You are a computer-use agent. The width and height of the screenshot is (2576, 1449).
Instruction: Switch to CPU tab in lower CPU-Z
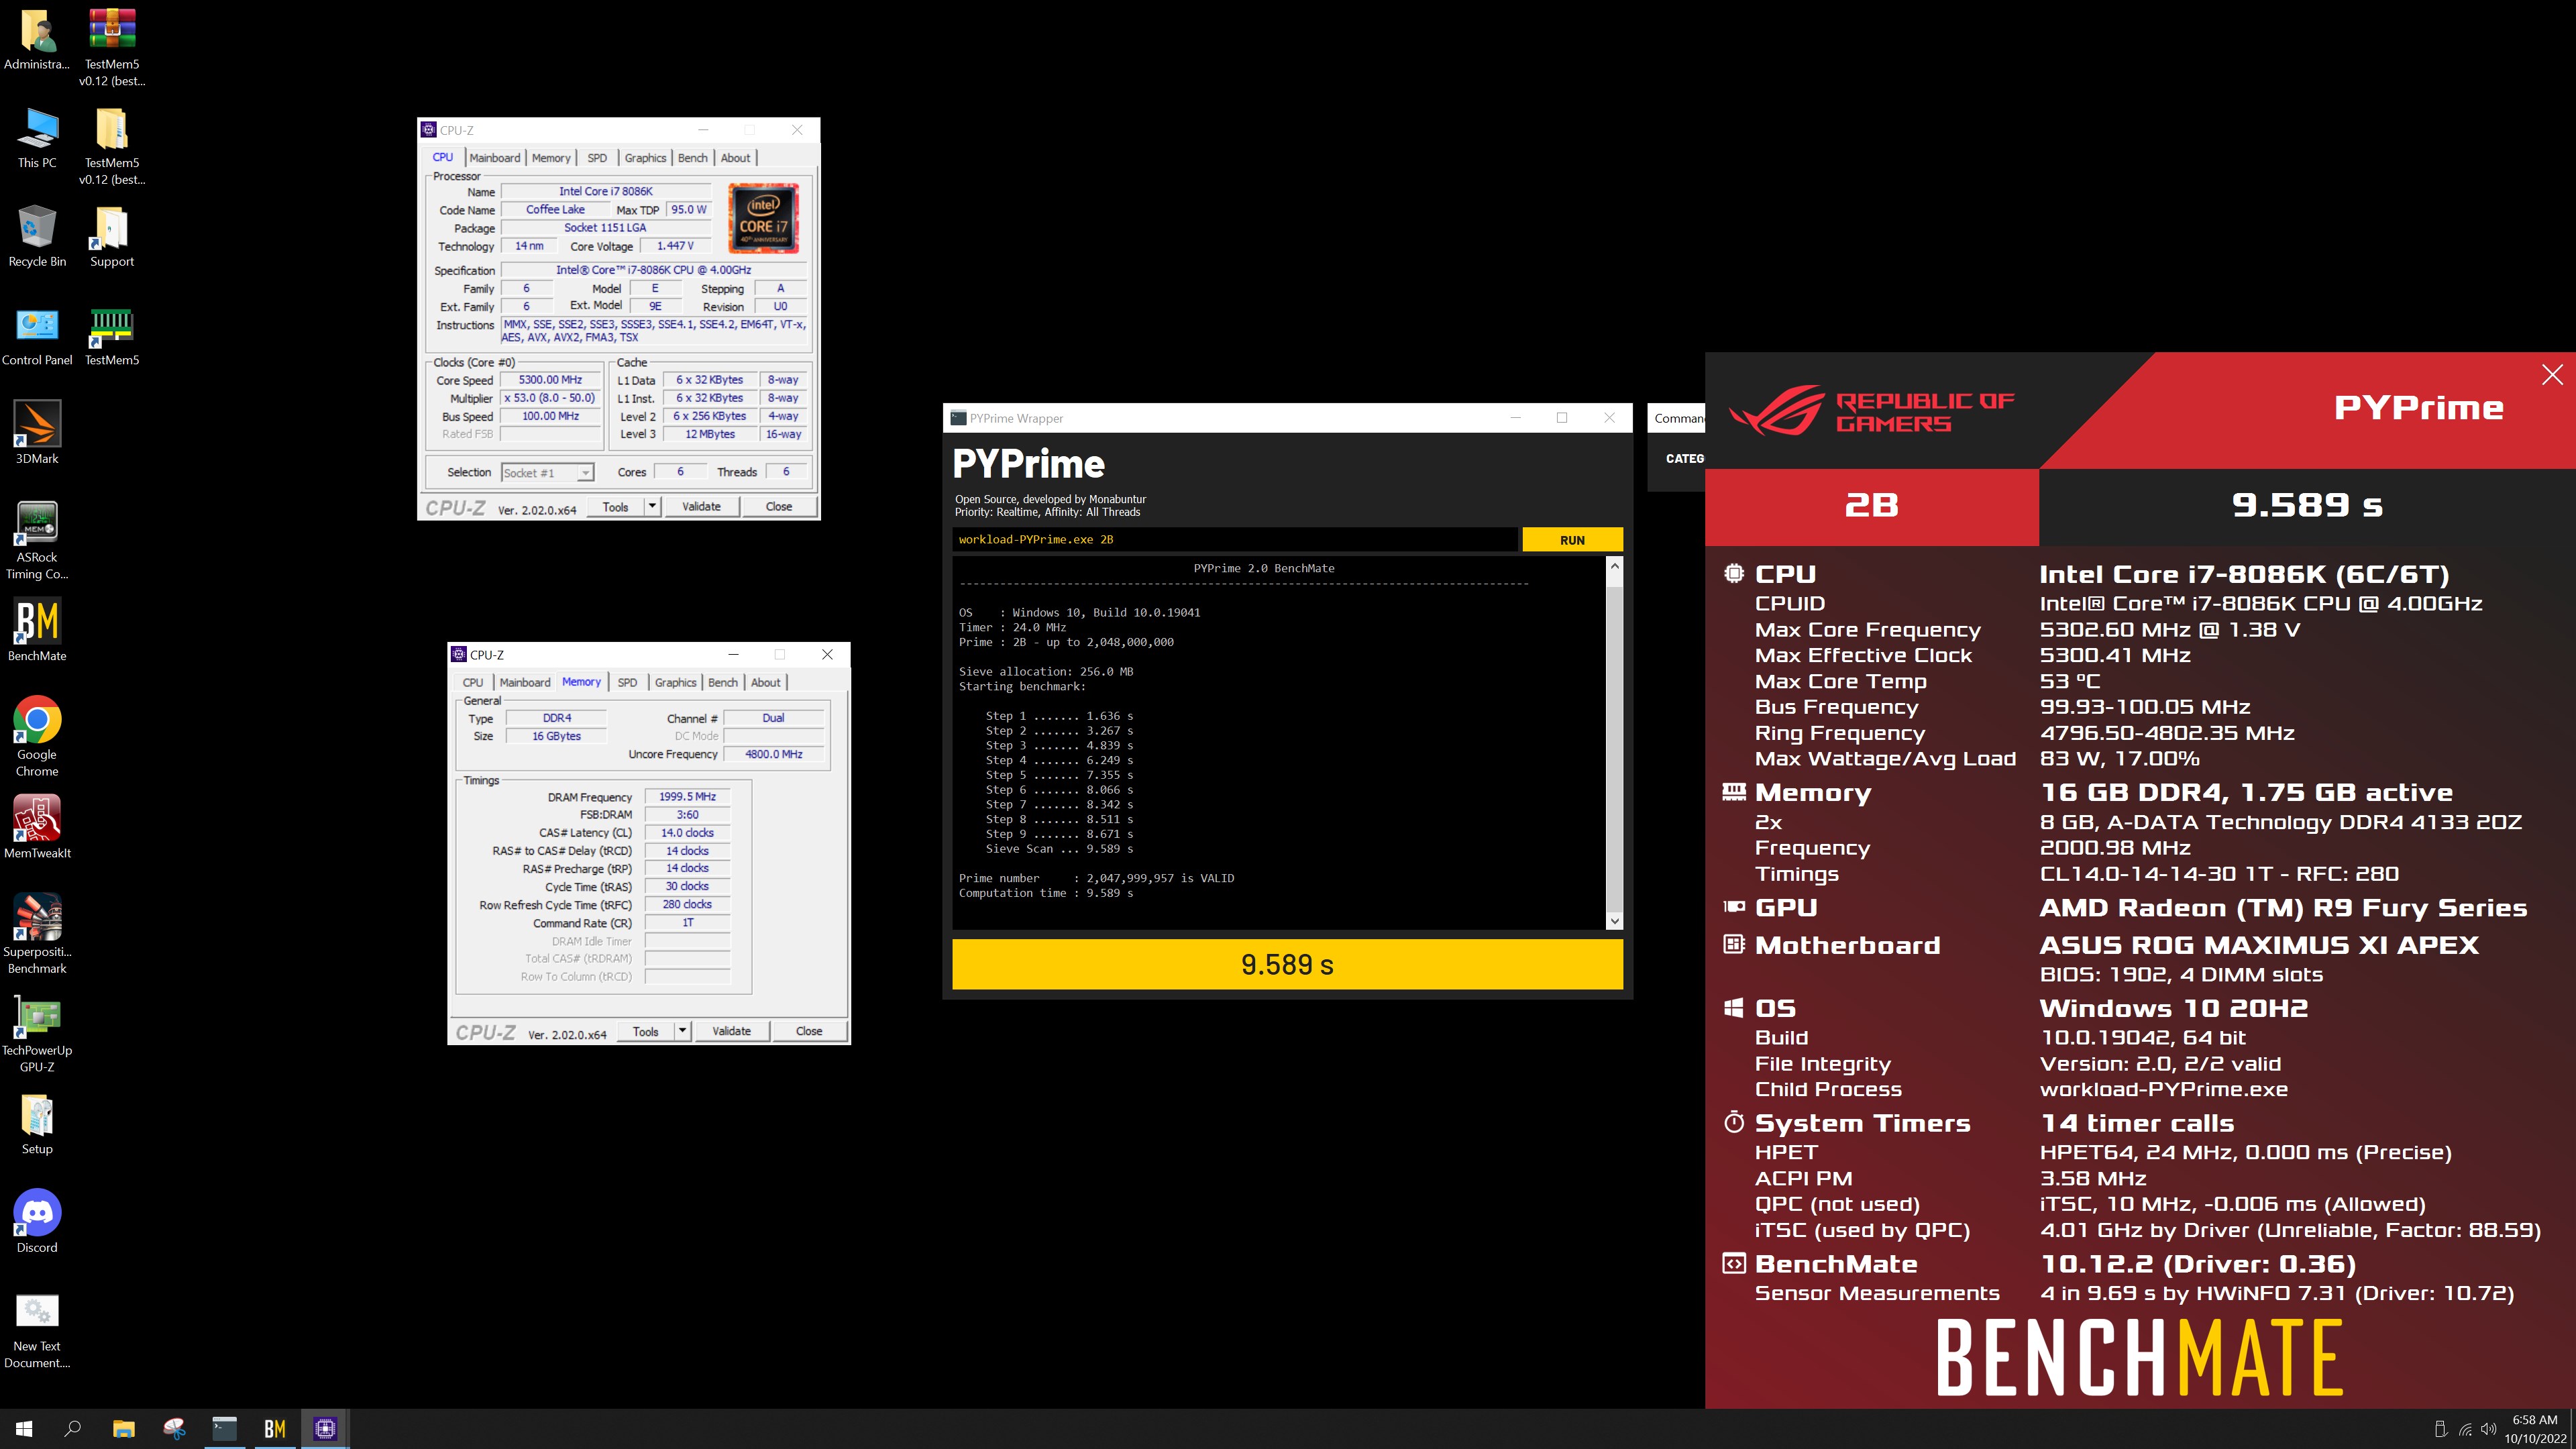(x=473, y=682)
